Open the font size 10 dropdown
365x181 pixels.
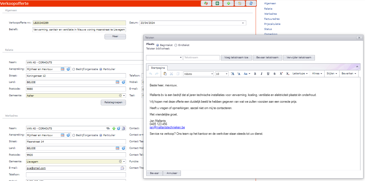point(227,74)
